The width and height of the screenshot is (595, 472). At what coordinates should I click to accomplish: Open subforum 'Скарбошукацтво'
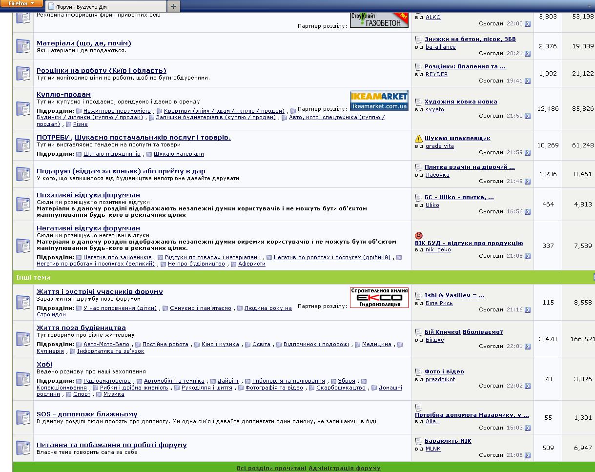pyautogui.click(x=341, y=388)
